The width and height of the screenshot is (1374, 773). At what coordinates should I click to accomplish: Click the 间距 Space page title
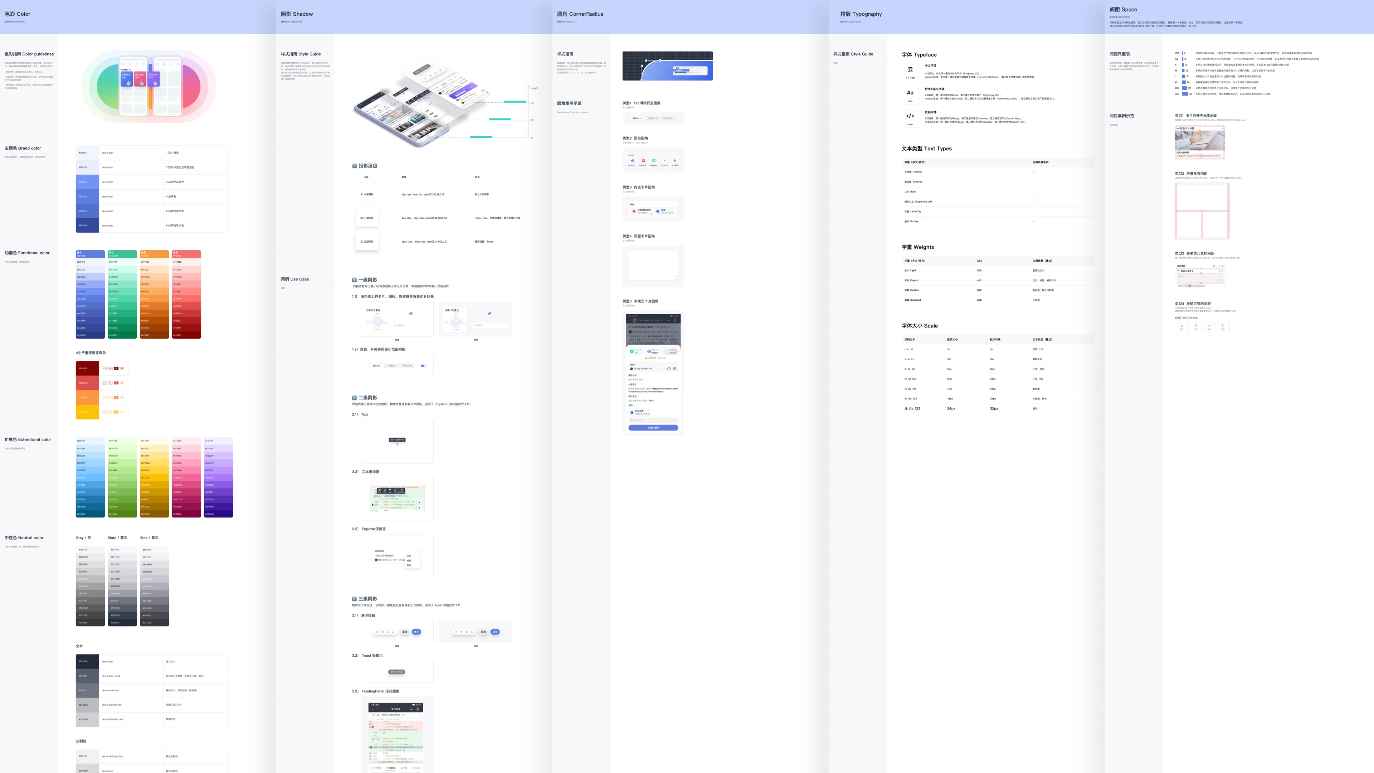pos(1123,10)
